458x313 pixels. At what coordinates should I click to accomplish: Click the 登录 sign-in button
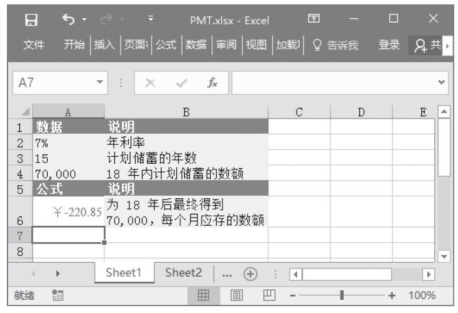point(389,45)
